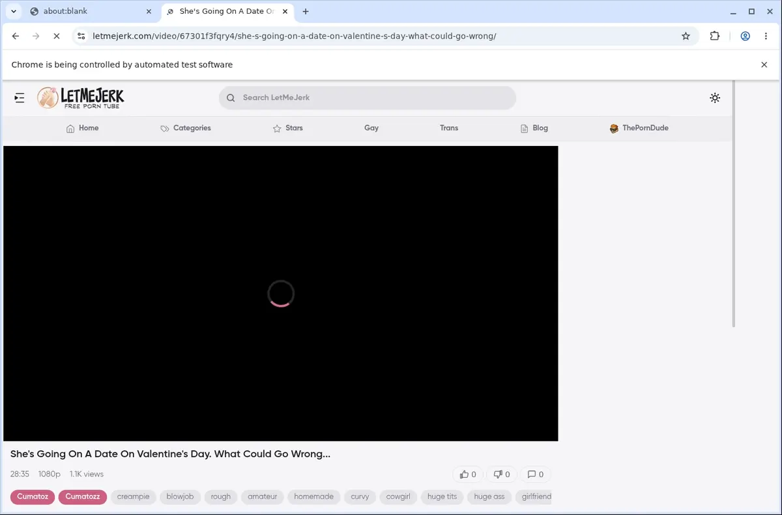Open the LetMeJerk logo homepage
This screenshot has height=515, width=782.
(80, 98)
